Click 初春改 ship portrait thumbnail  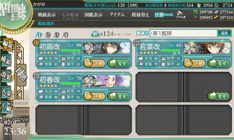tap(106, 81)
